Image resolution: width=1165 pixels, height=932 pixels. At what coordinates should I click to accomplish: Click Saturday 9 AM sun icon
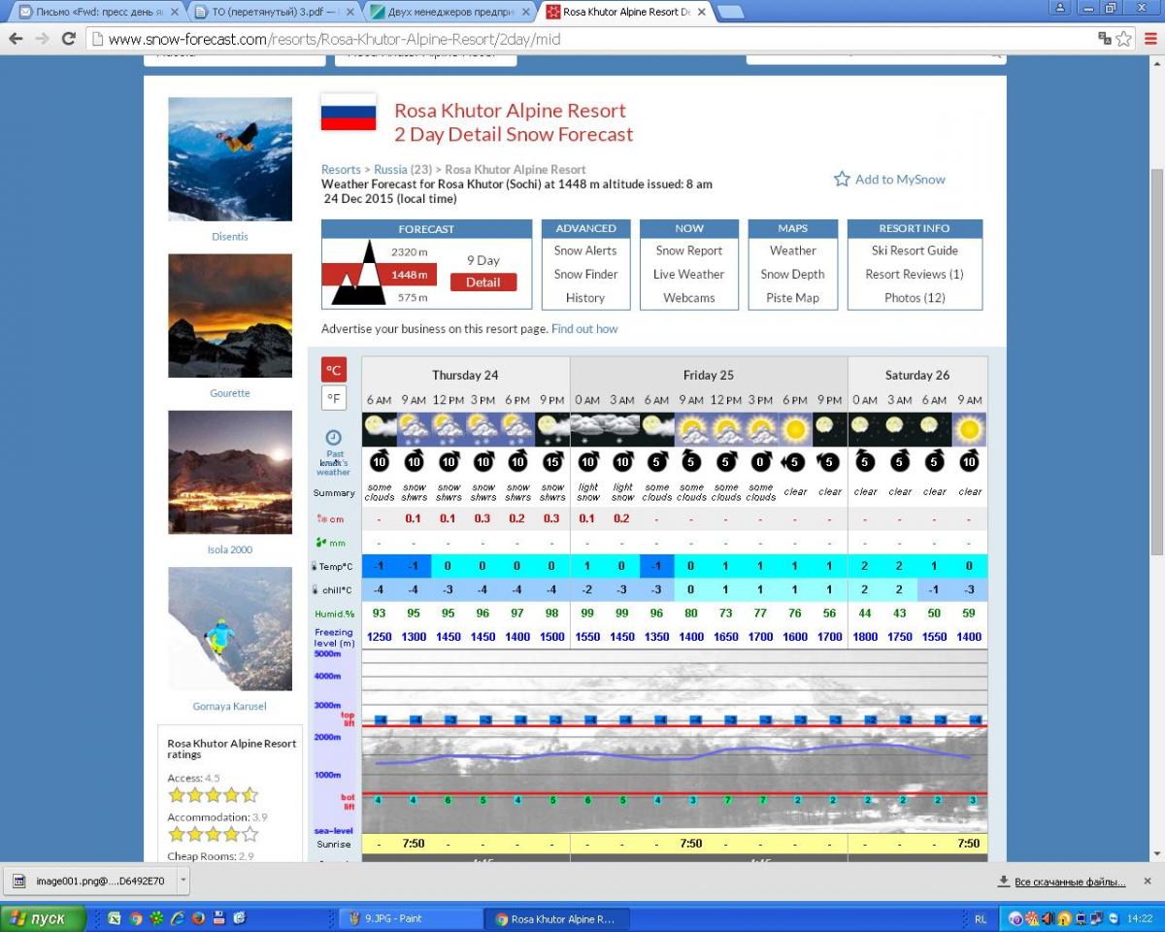pyautogui.click(x=969, y=428)
